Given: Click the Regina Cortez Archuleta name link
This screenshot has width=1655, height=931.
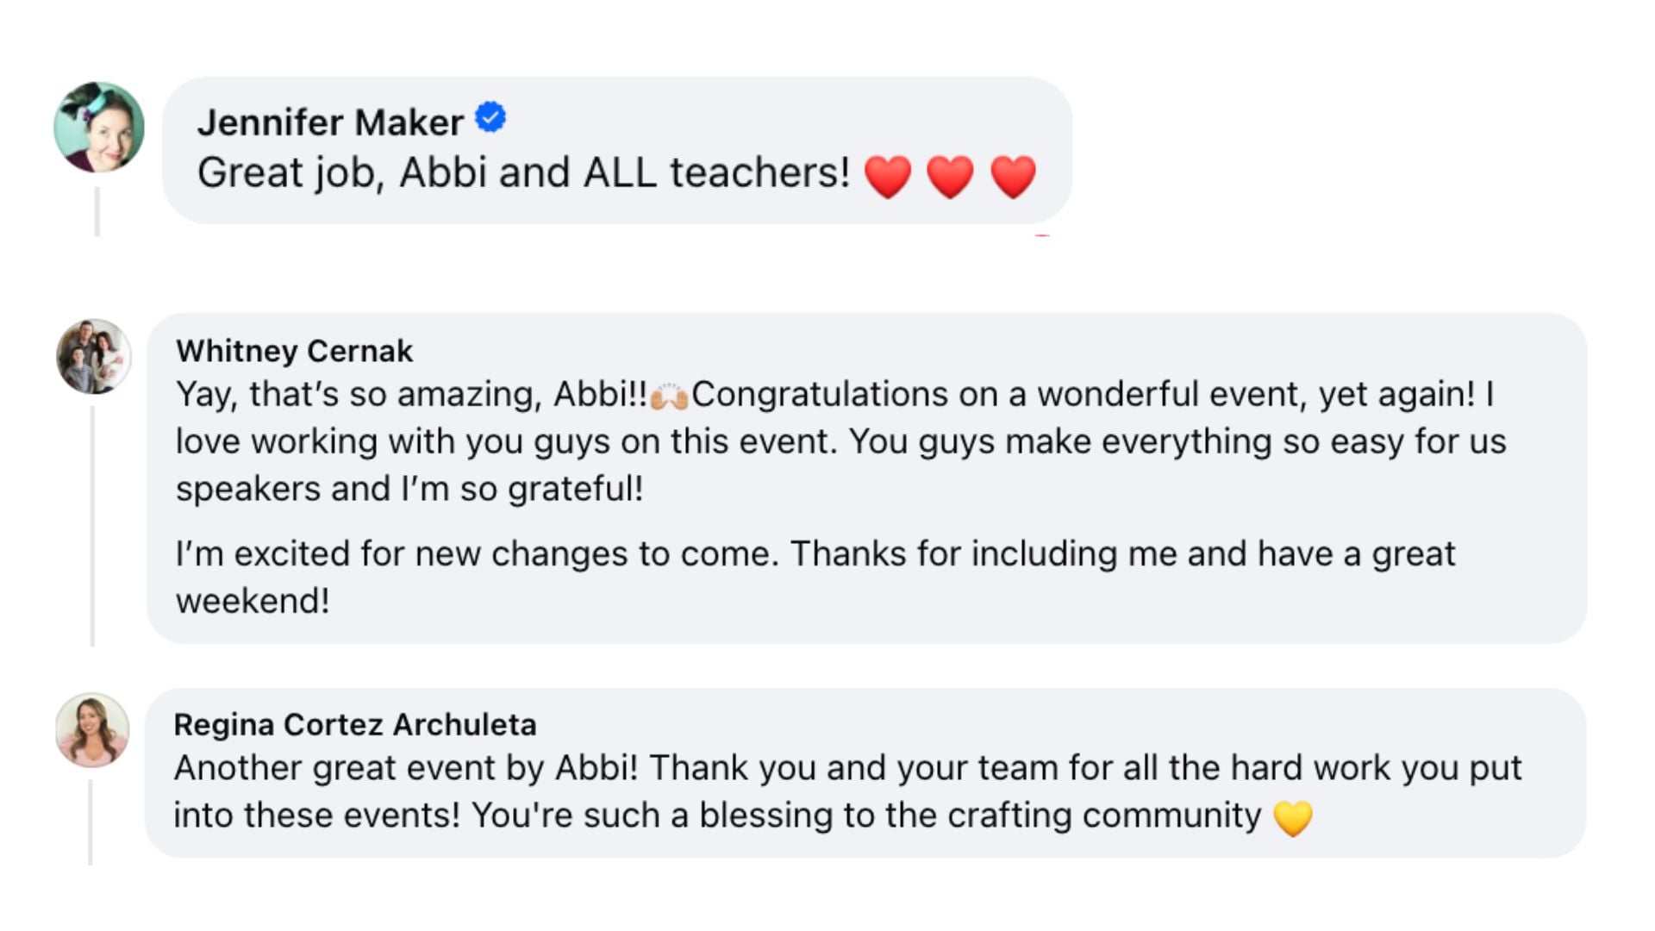Looking at the screenshot, I should point(354,724).
